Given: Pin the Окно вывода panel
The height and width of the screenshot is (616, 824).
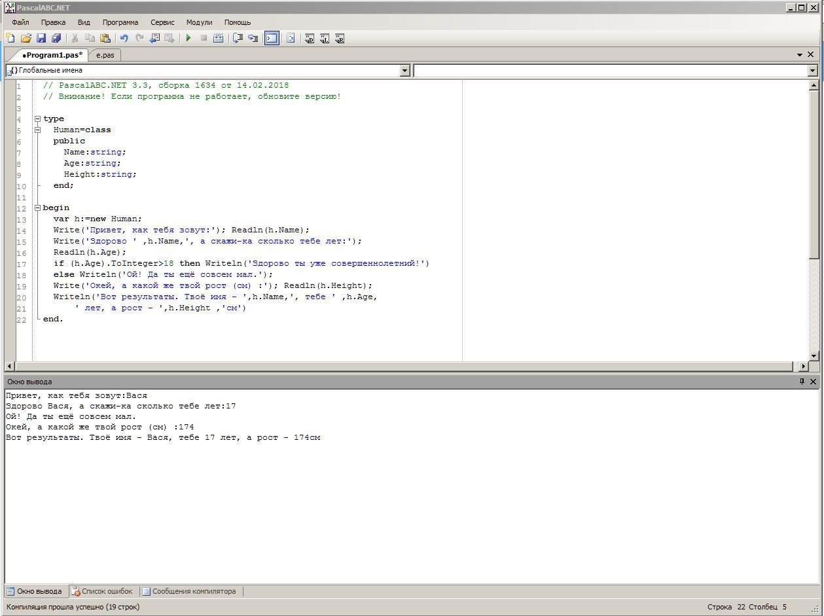Looking at the screenshot, I should 802,382.
